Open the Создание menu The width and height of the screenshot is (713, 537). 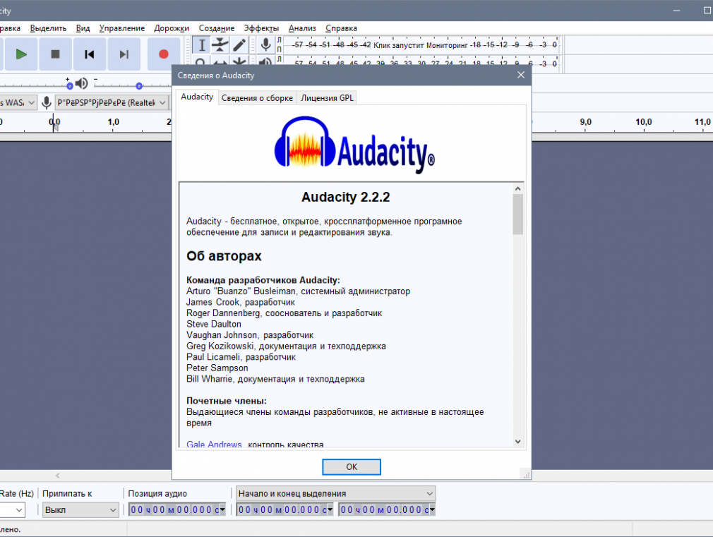pyautogui.click(x=217, y=28)
